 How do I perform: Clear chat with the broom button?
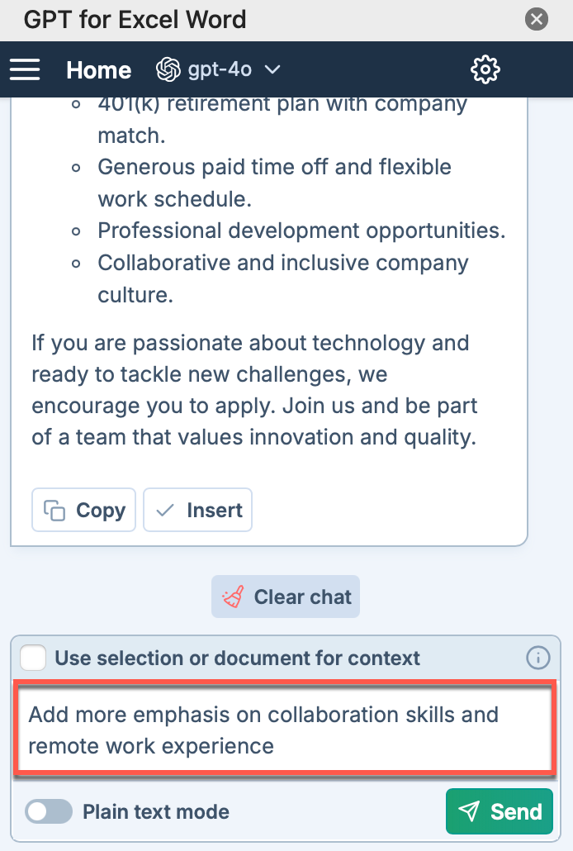286,597
